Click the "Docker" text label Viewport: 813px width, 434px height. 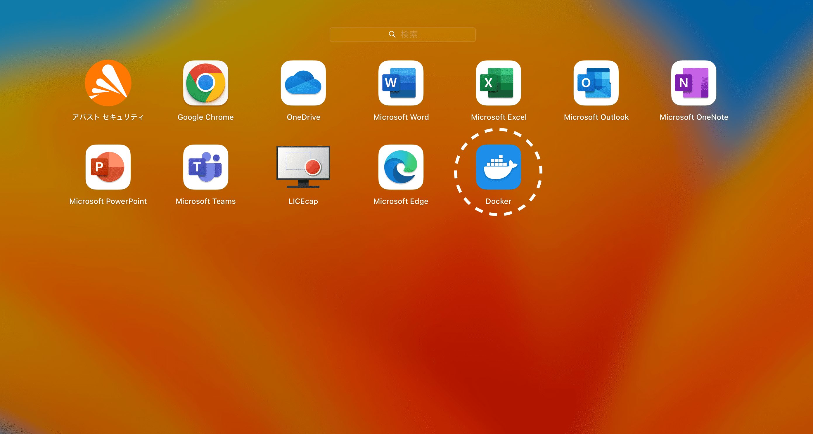point(498,201)
